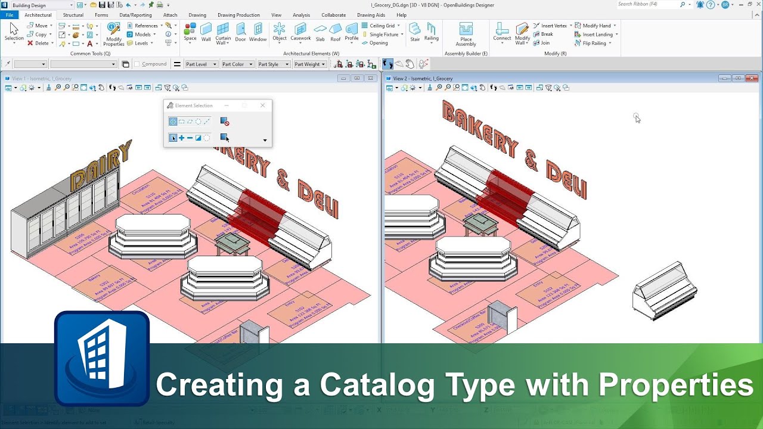Select the Wall tool
Screen dimensions: 763x429
pos(206,32)
